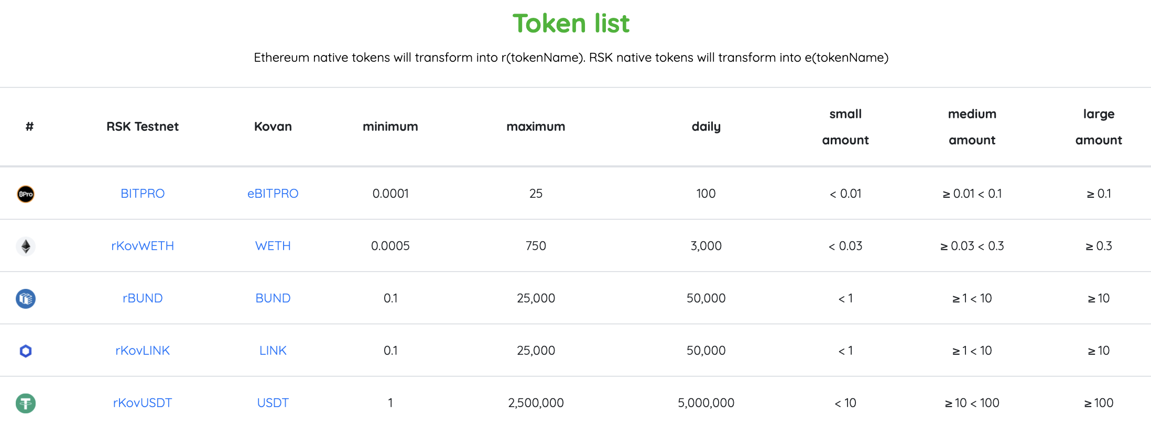The image size is (1151, 427).
Task: Select the Chainlink hexagon icon
Action: 26,351
